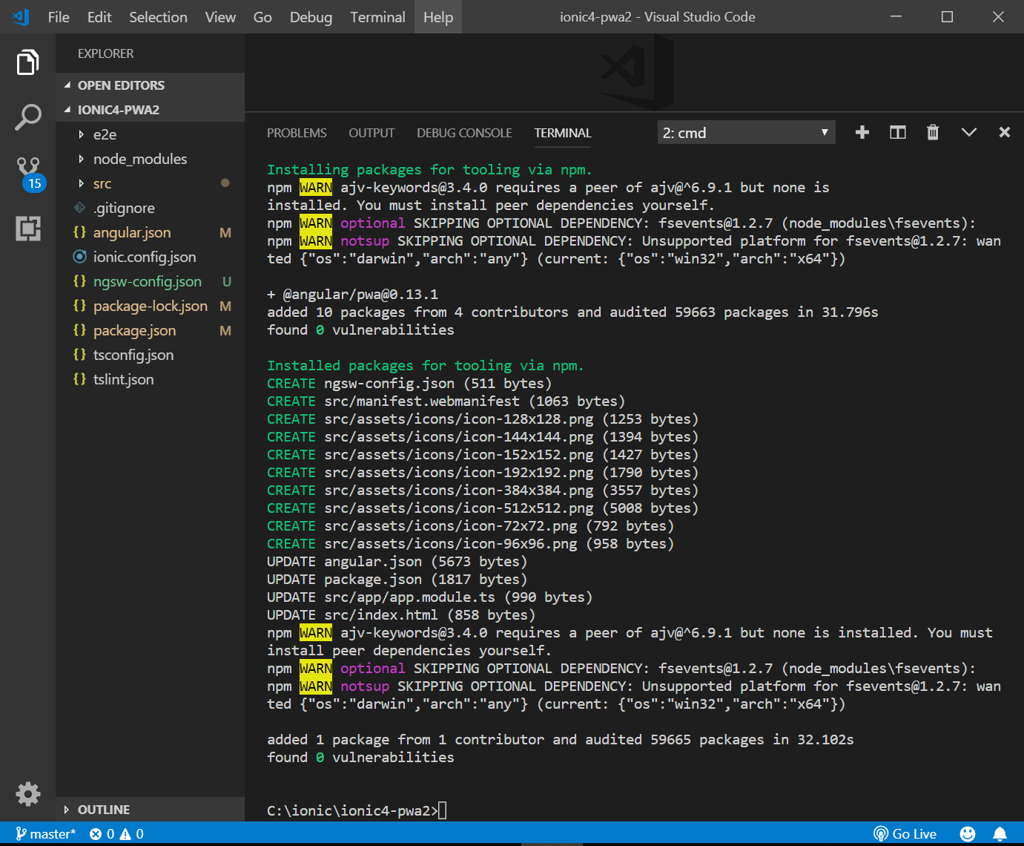Screen dimensions: 1024x846
Task: Expand the Outline section
Action: tap(150, 810)
